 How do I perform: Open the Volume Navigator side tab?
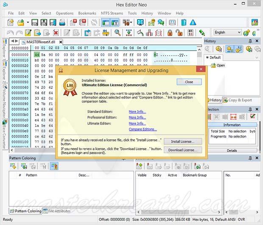tap(4, 101)
